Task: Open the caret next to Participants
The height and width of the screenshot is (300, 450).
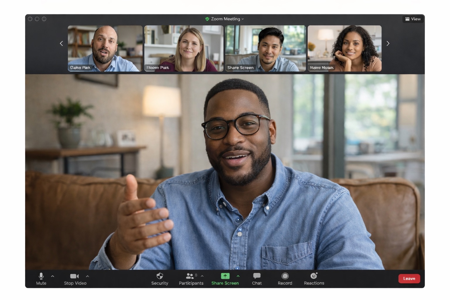Action: click(x=202, y=276)
